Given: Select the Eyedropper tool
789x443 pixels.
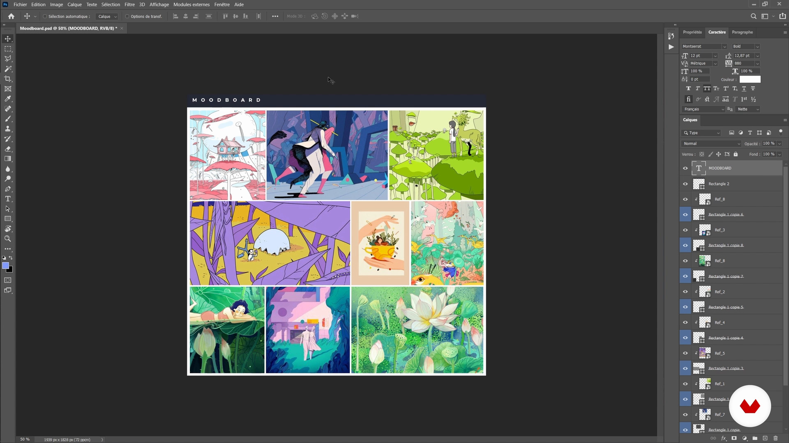Looking at the screenshot, I should [x=8, y=99].
